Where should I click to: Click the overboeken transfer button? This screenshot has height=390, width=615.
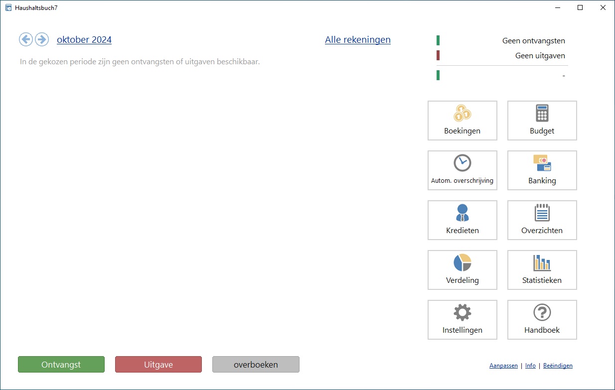click(256, 365)
